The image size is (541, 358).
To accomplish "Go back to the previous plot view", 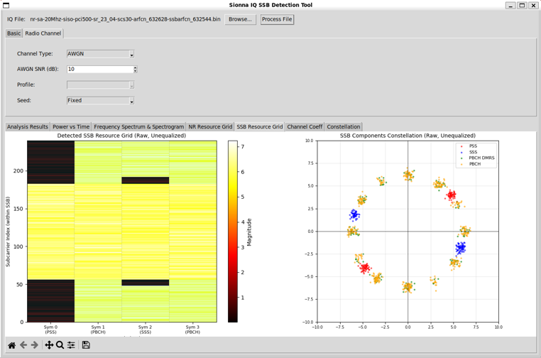I will (23, 345).
